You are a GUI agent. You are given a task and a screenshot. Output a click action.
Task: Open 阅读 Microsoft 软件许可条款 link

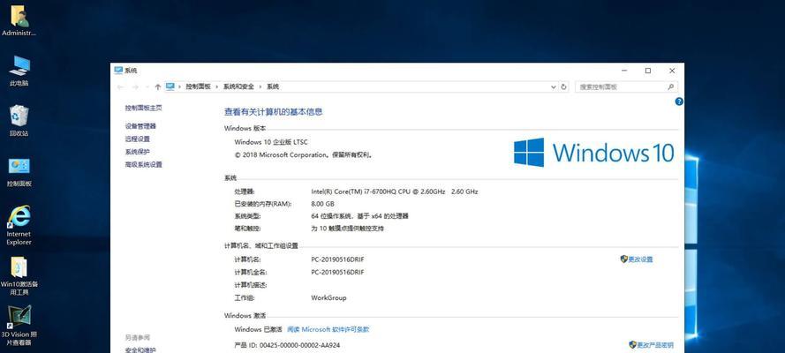(328, 329)
